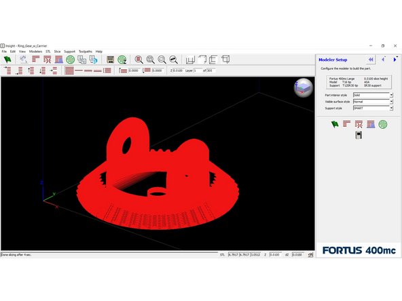Click the first wireframe view box icon

(190, 60)
